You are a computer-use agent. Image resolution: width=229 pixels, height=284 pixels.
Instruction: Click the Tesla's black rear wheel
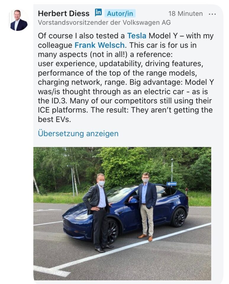pyautogui.click(x=179, y=217)
